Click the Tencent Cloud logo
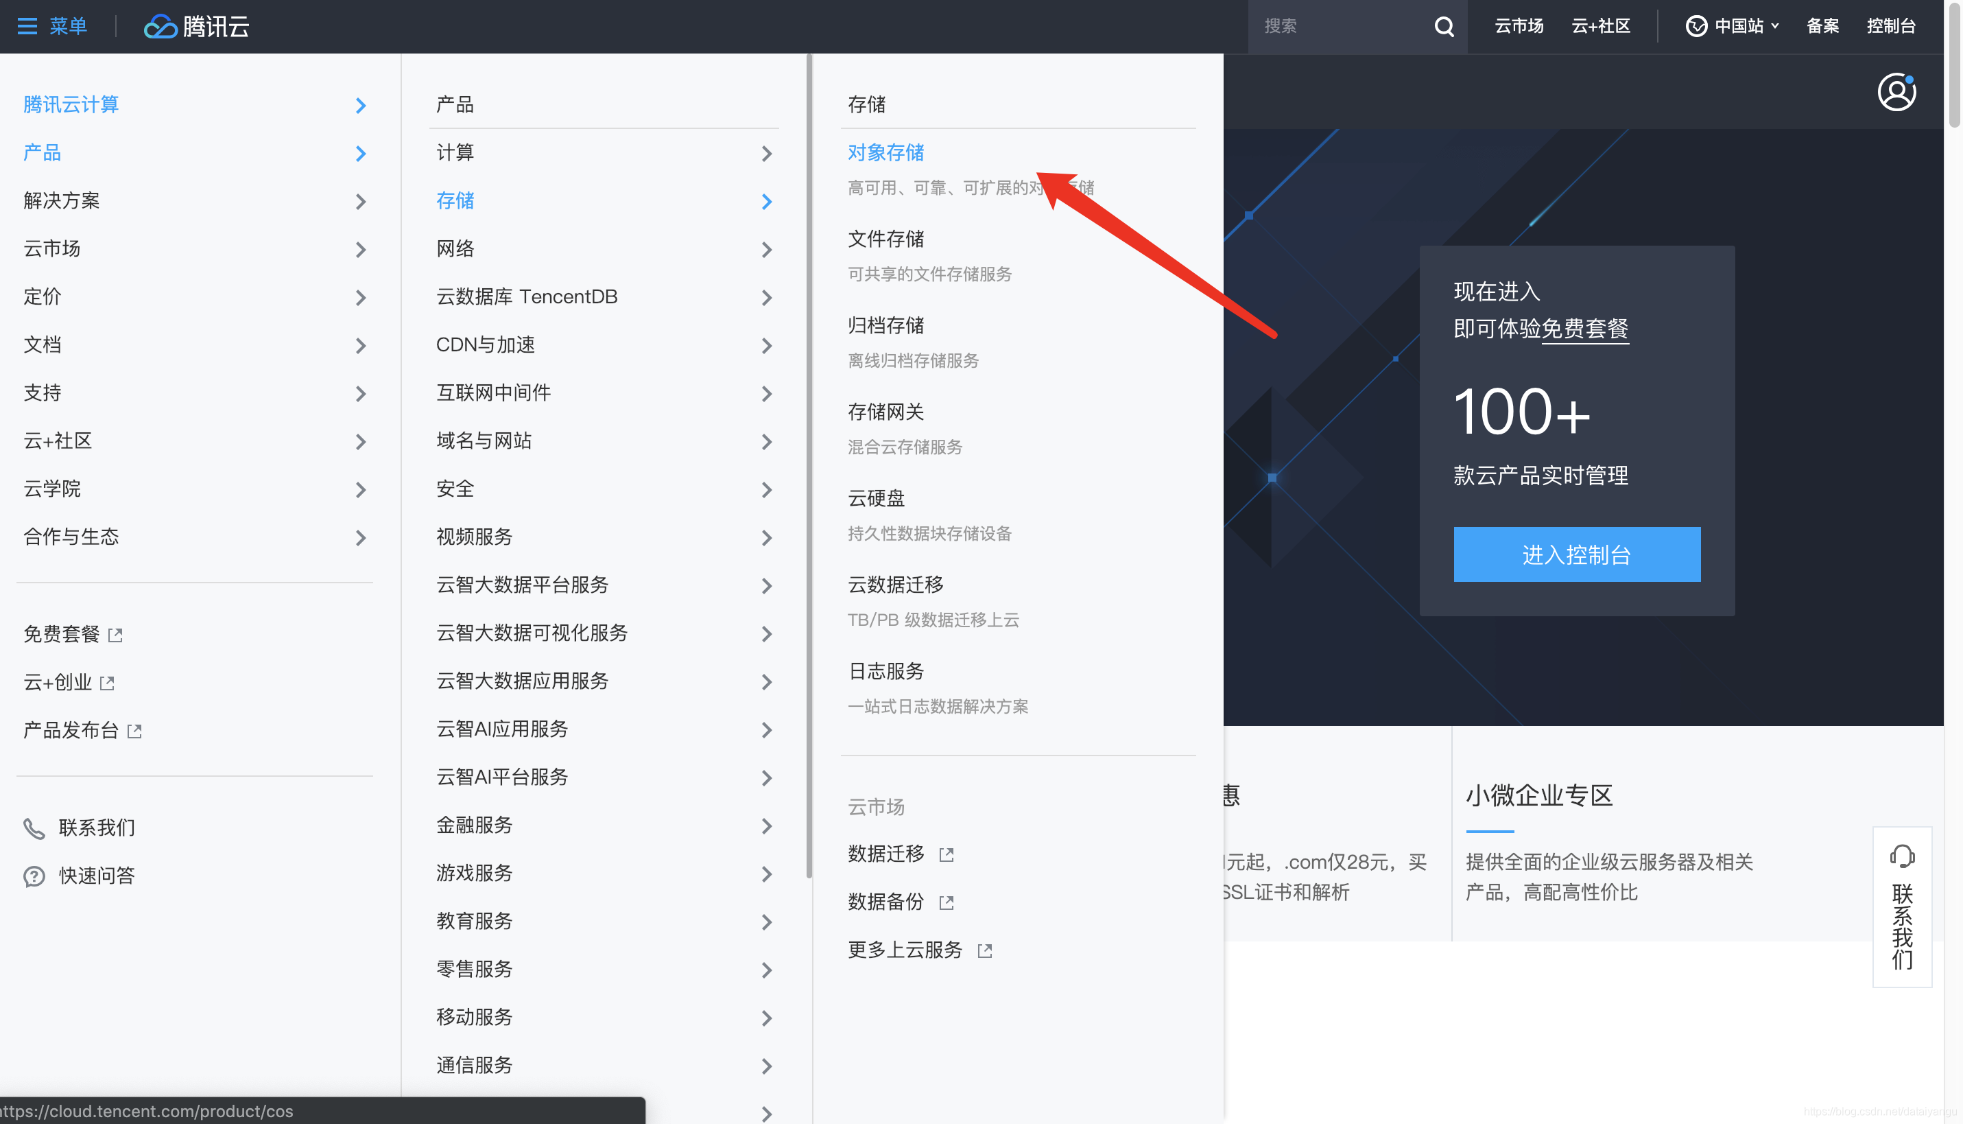The image size is (1963, 1124). click(197, 26)
